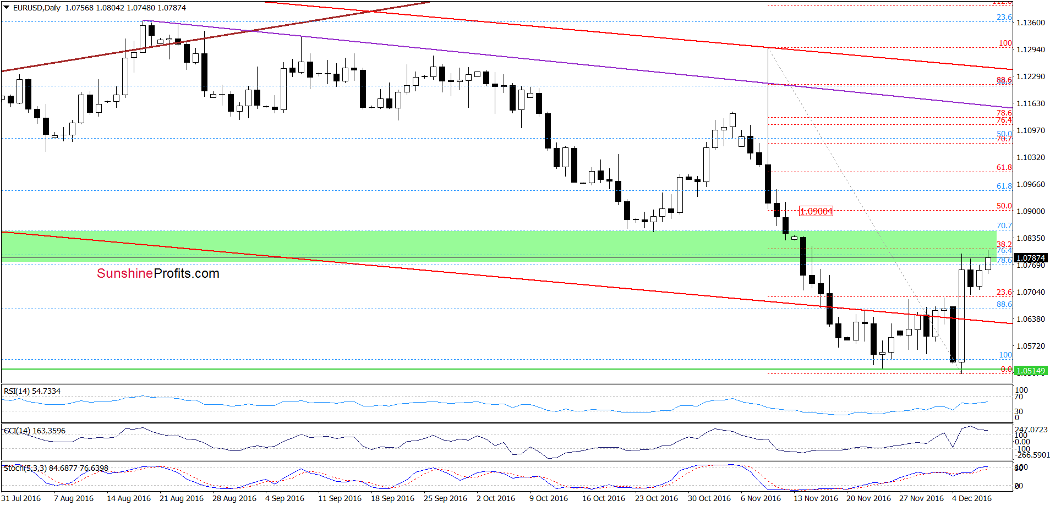Click the 27 Nov 2016 date label
The height and width of the screenshot is (506, 1050).
(921, 498)
